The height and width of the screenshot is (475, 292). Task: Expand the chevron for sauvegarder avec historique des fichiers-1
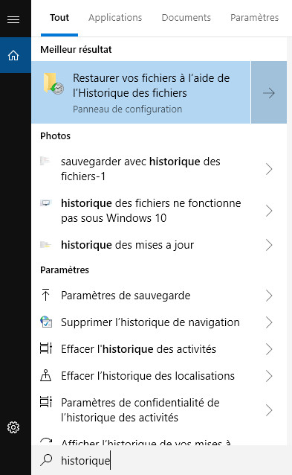(269, 169)
